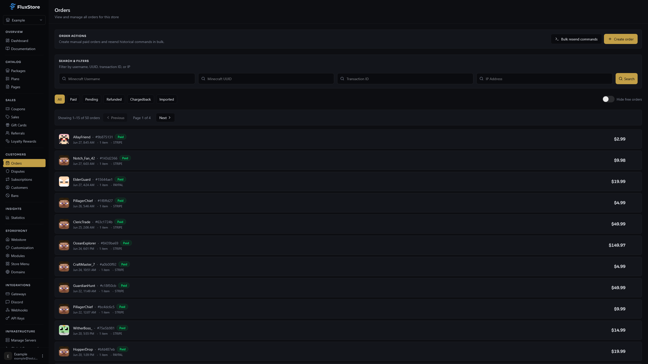The width and height of the screenshot is (648, 364).
Task: Open AllayFriend order avatar
Action: (x=64, y=139)
